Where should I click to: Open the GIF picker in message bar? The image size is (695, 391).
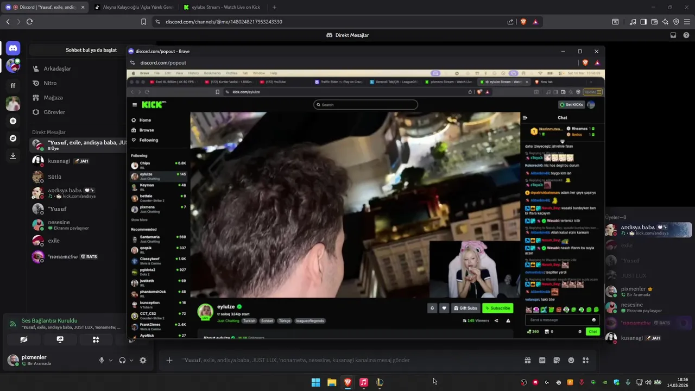tap(542, 360)
